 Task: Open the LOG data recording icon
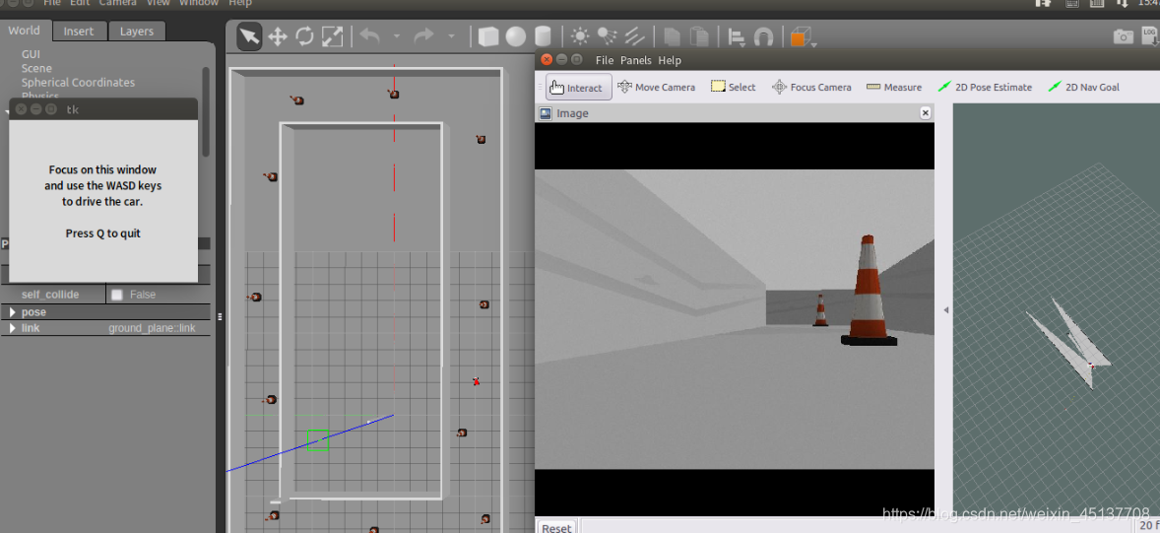pos(1150,36)
